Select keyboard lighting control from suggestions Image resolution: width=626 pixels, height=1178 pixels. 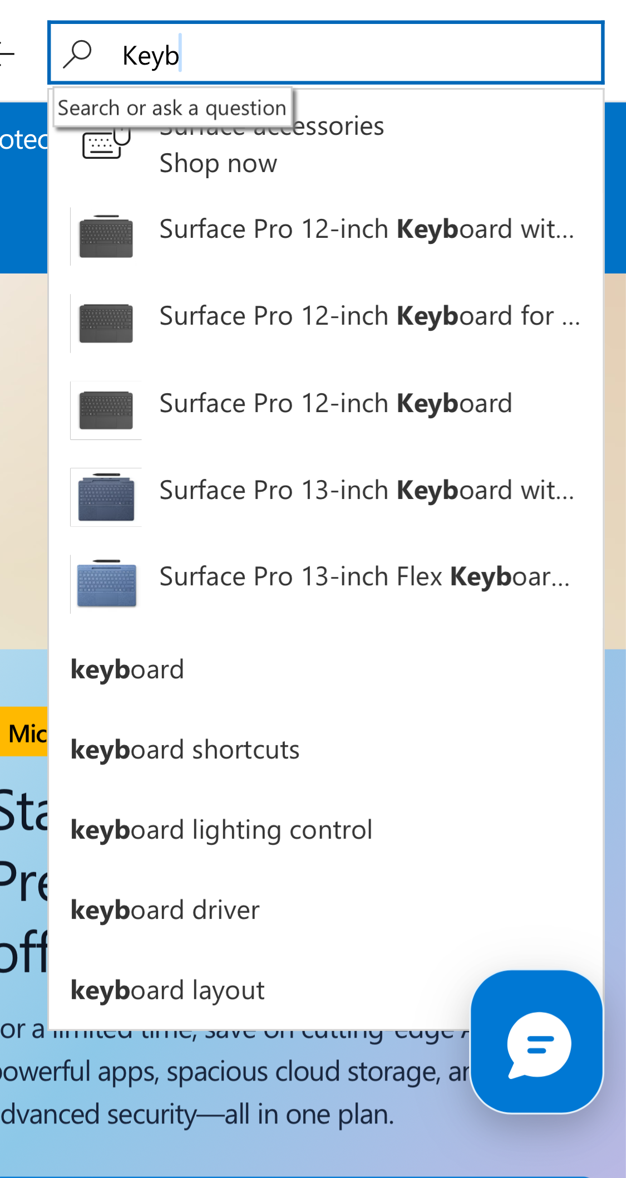(221, 829)
